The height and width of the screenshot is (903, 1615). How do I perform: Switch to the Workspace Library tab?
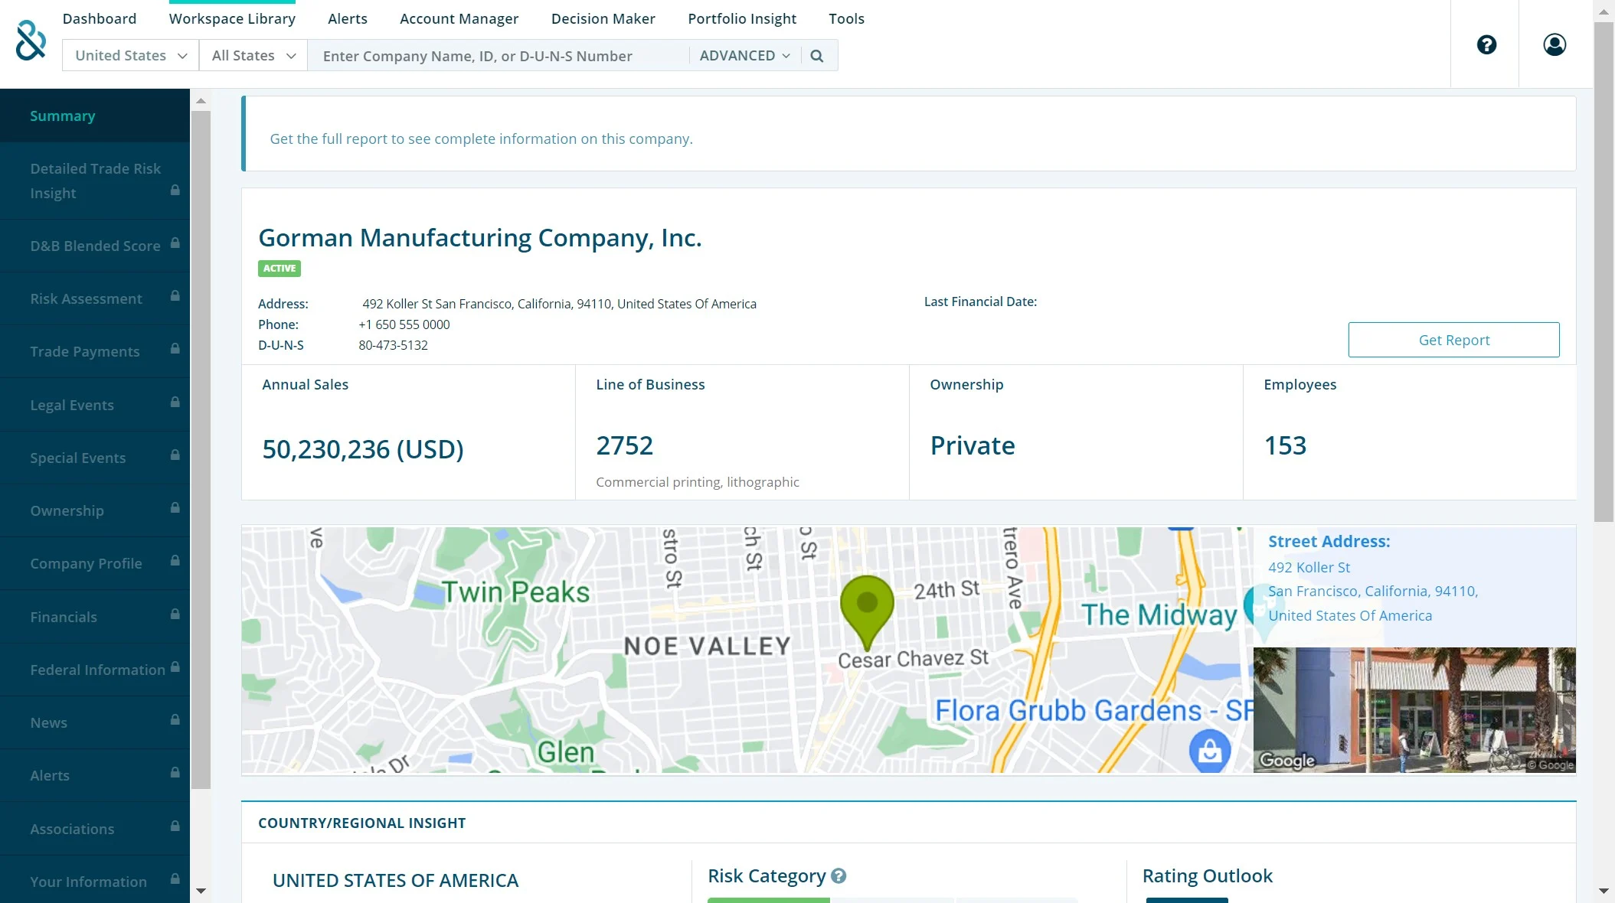232,18
